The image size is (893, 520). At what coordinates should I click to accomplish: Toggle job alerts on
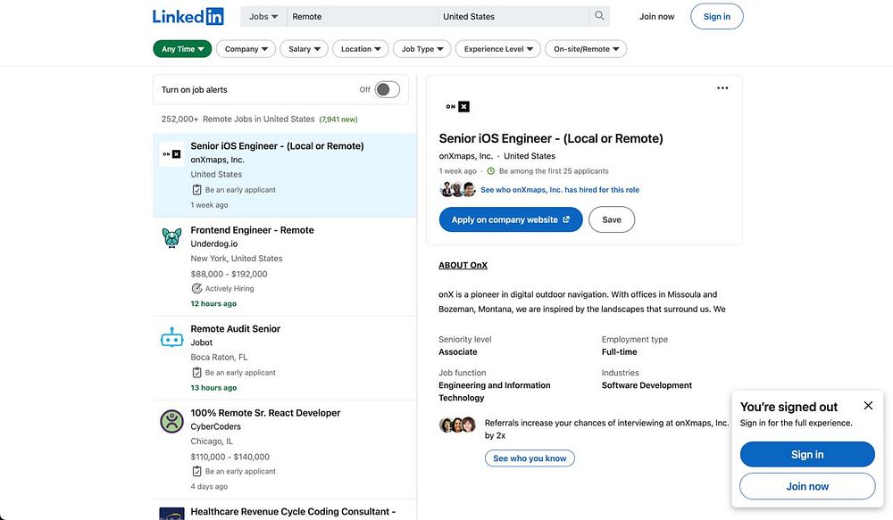[x=387, y=90]
